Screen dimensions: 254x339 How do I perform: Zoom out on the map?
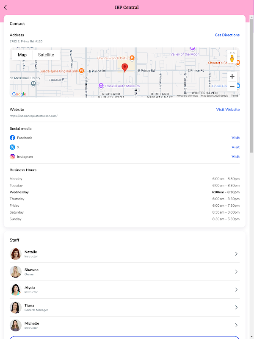(x=232, y=87)
